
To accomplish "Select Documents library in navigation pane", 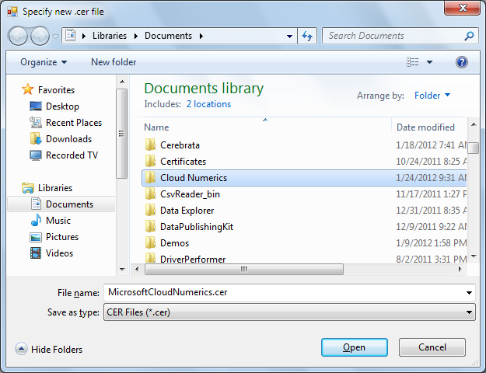I will click(x=61, y=204).
